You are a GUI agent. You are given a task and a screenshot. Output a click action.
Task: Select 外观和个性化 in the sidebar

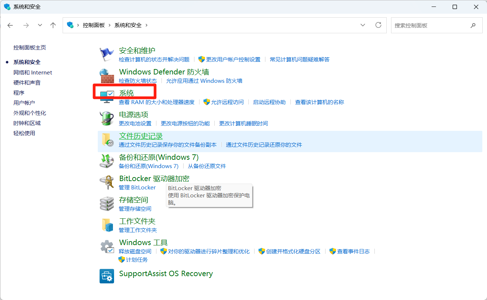[30, 113]
